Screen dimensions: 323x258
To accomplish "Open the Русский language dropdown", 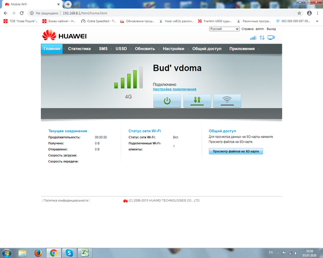I will point(224,29).
